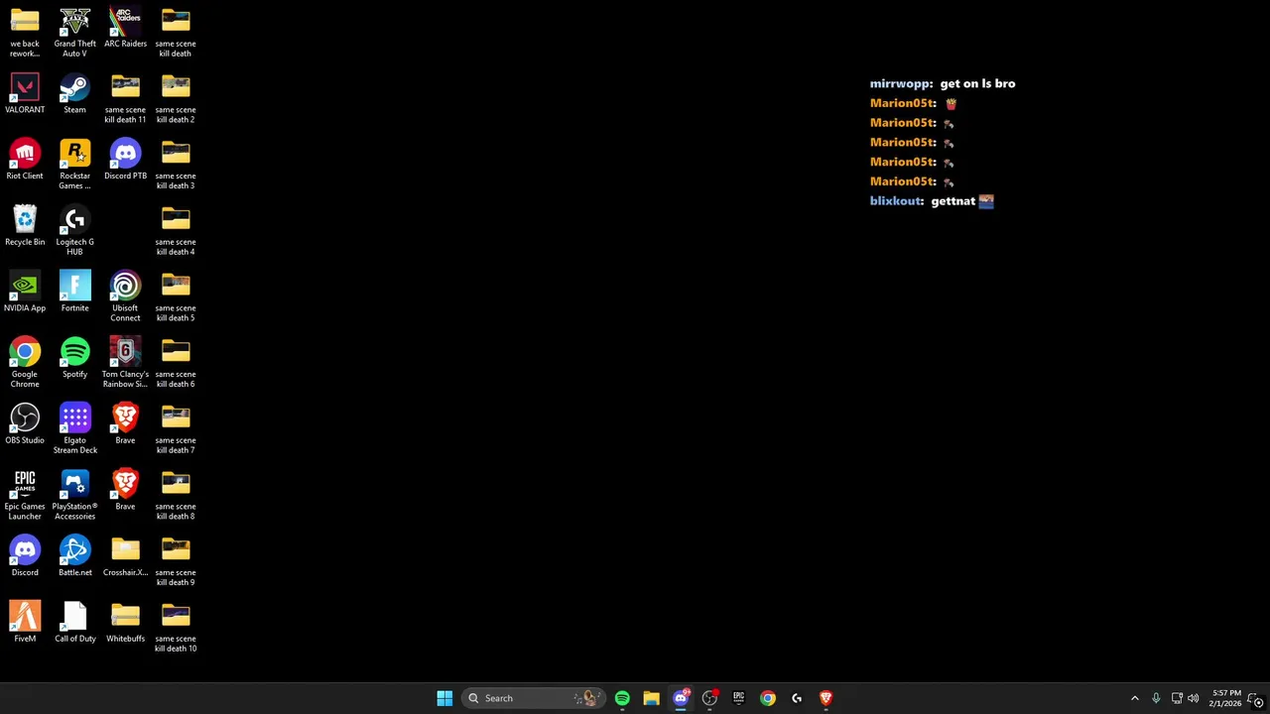Select Tom Clancy's Rainbow Six desktop icon

pos(125,362)
